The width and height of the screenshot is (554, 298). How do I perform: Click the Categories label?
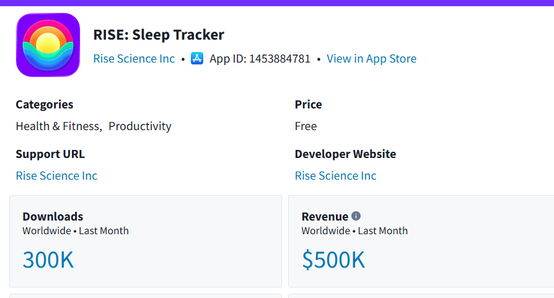click(45, 104)
